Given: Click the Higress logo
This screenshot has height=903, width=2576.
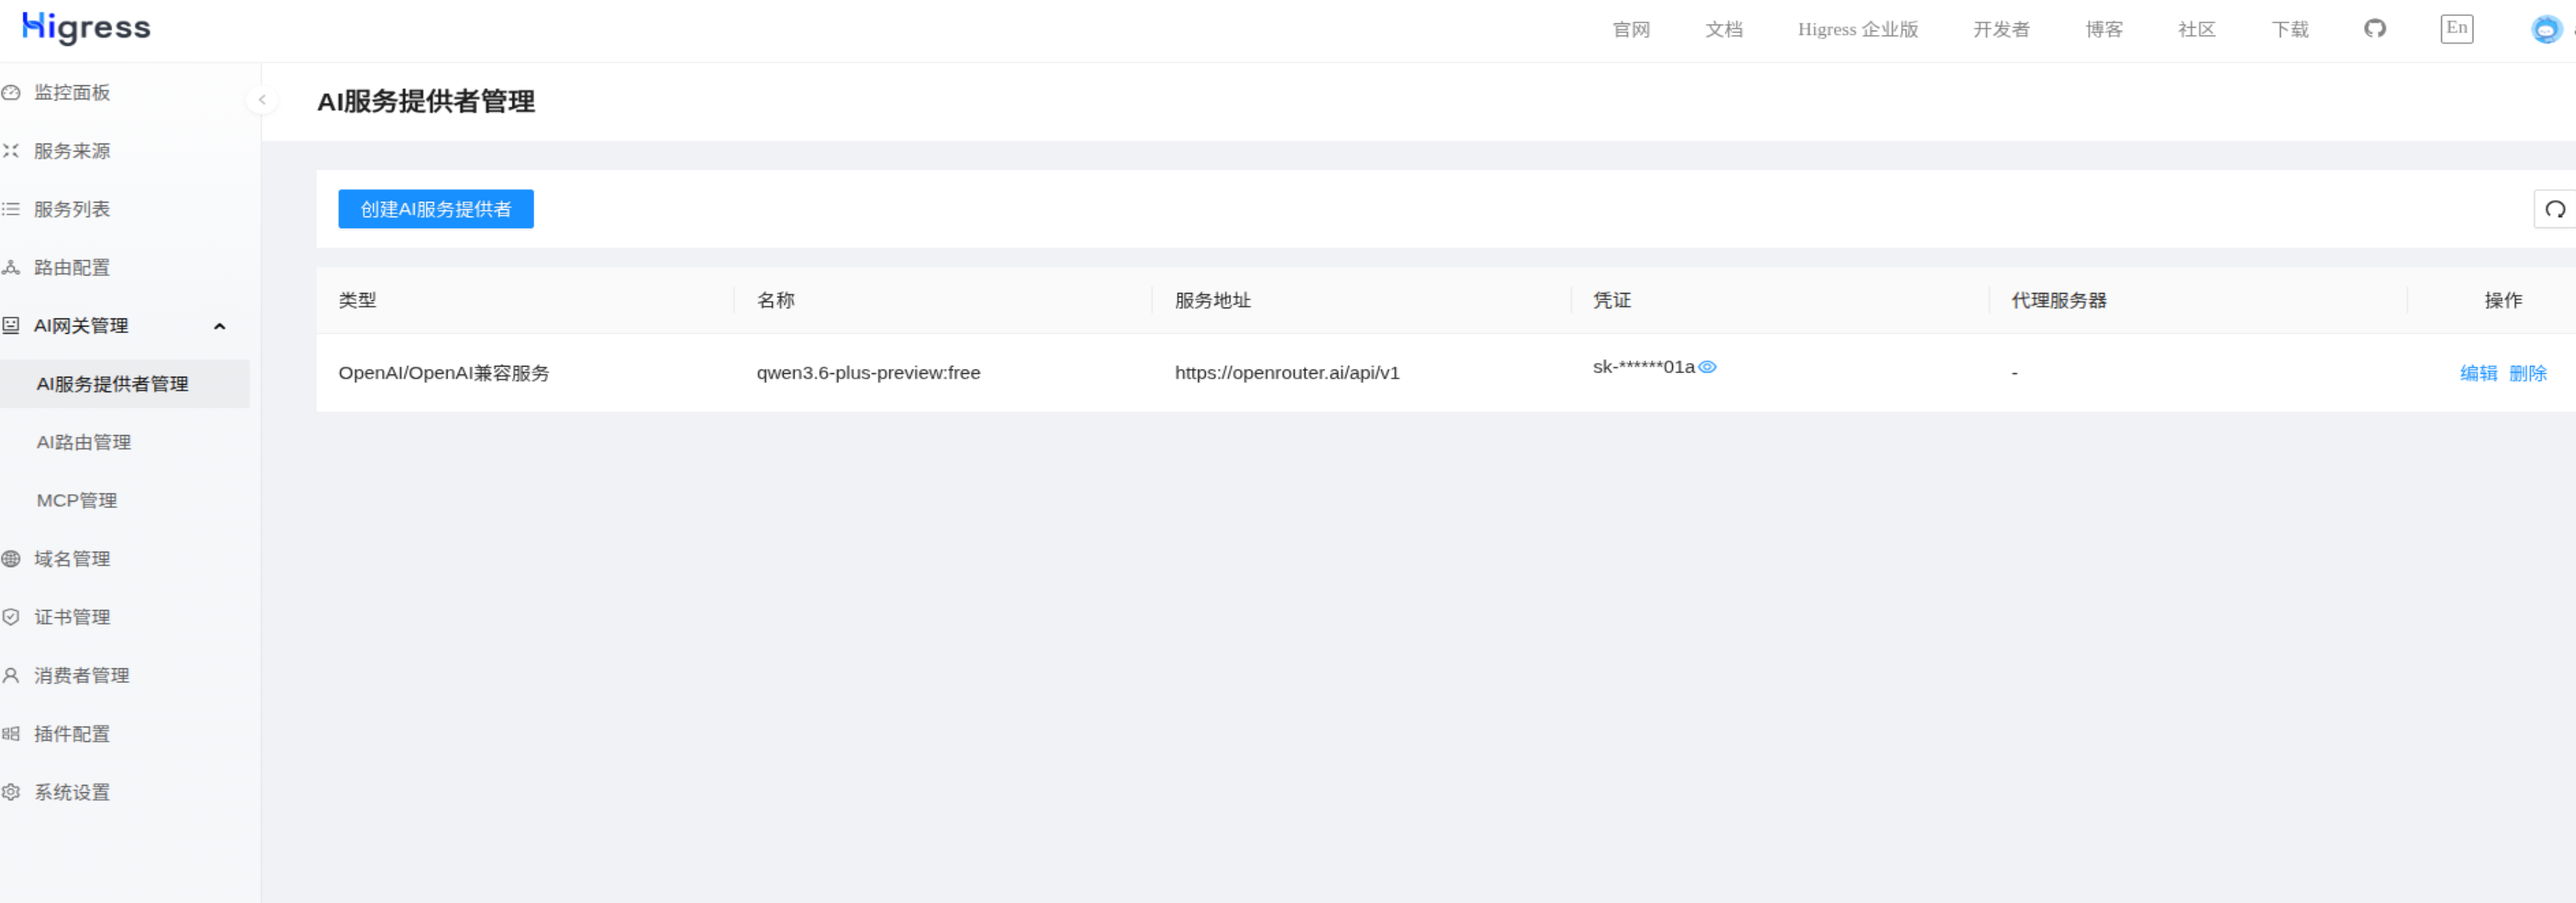Looking at the screenshot, I should tap(86, 27).
